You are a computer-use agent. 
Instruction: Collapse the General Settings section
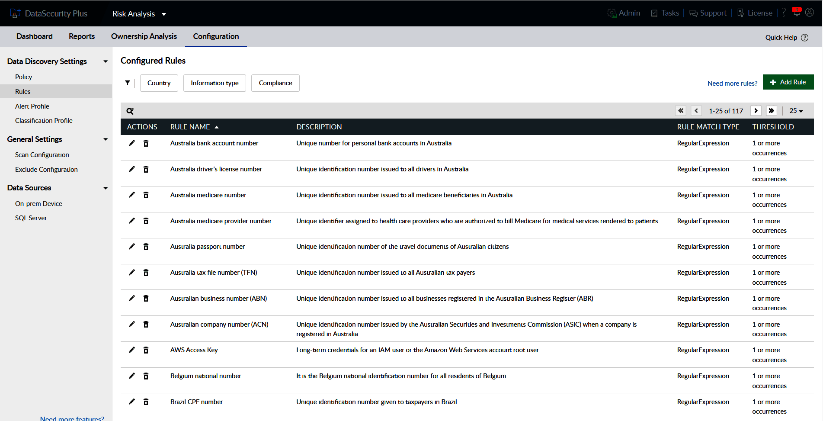[106, 139]
